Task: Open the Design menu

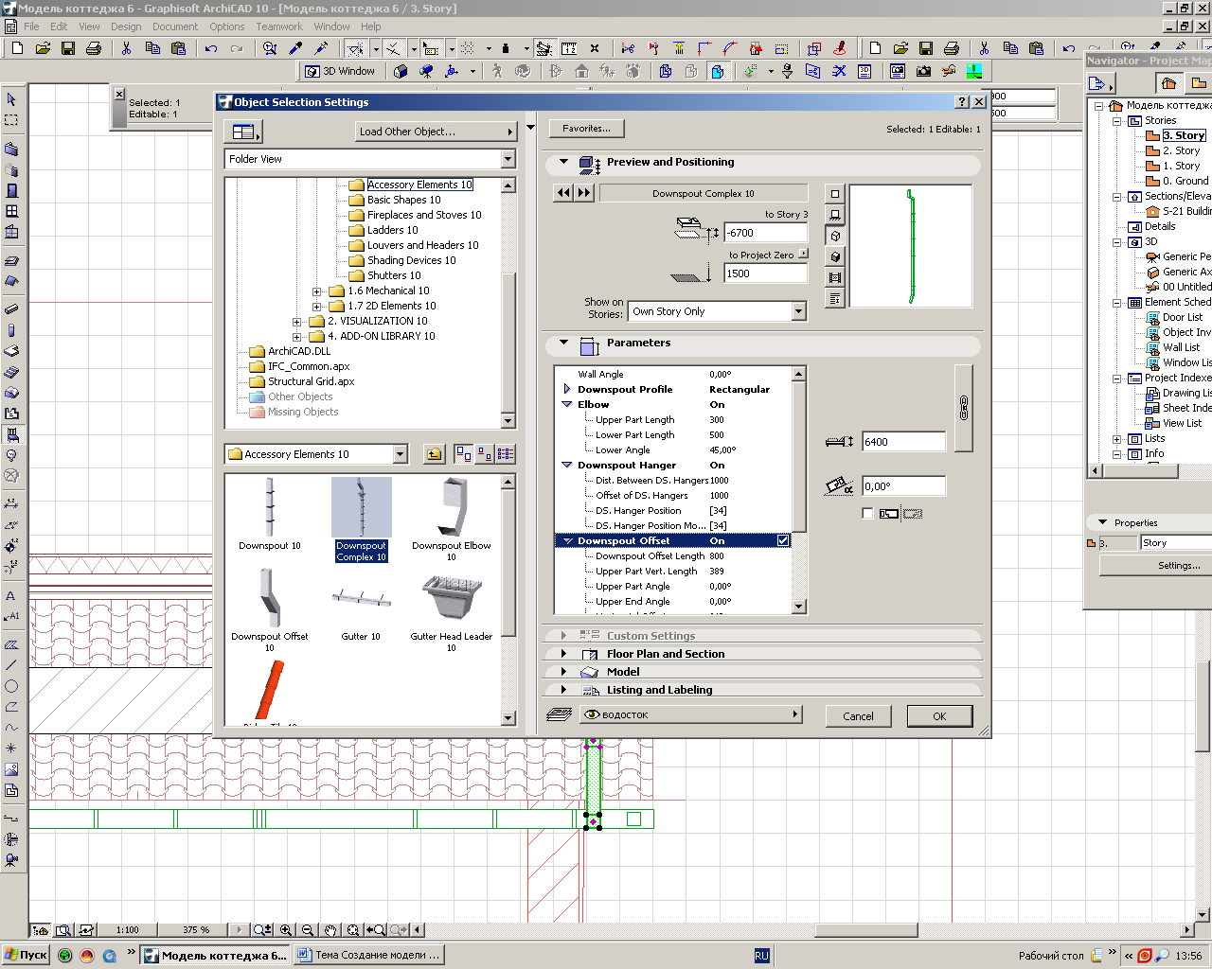Action: click(x=126, y=26)
